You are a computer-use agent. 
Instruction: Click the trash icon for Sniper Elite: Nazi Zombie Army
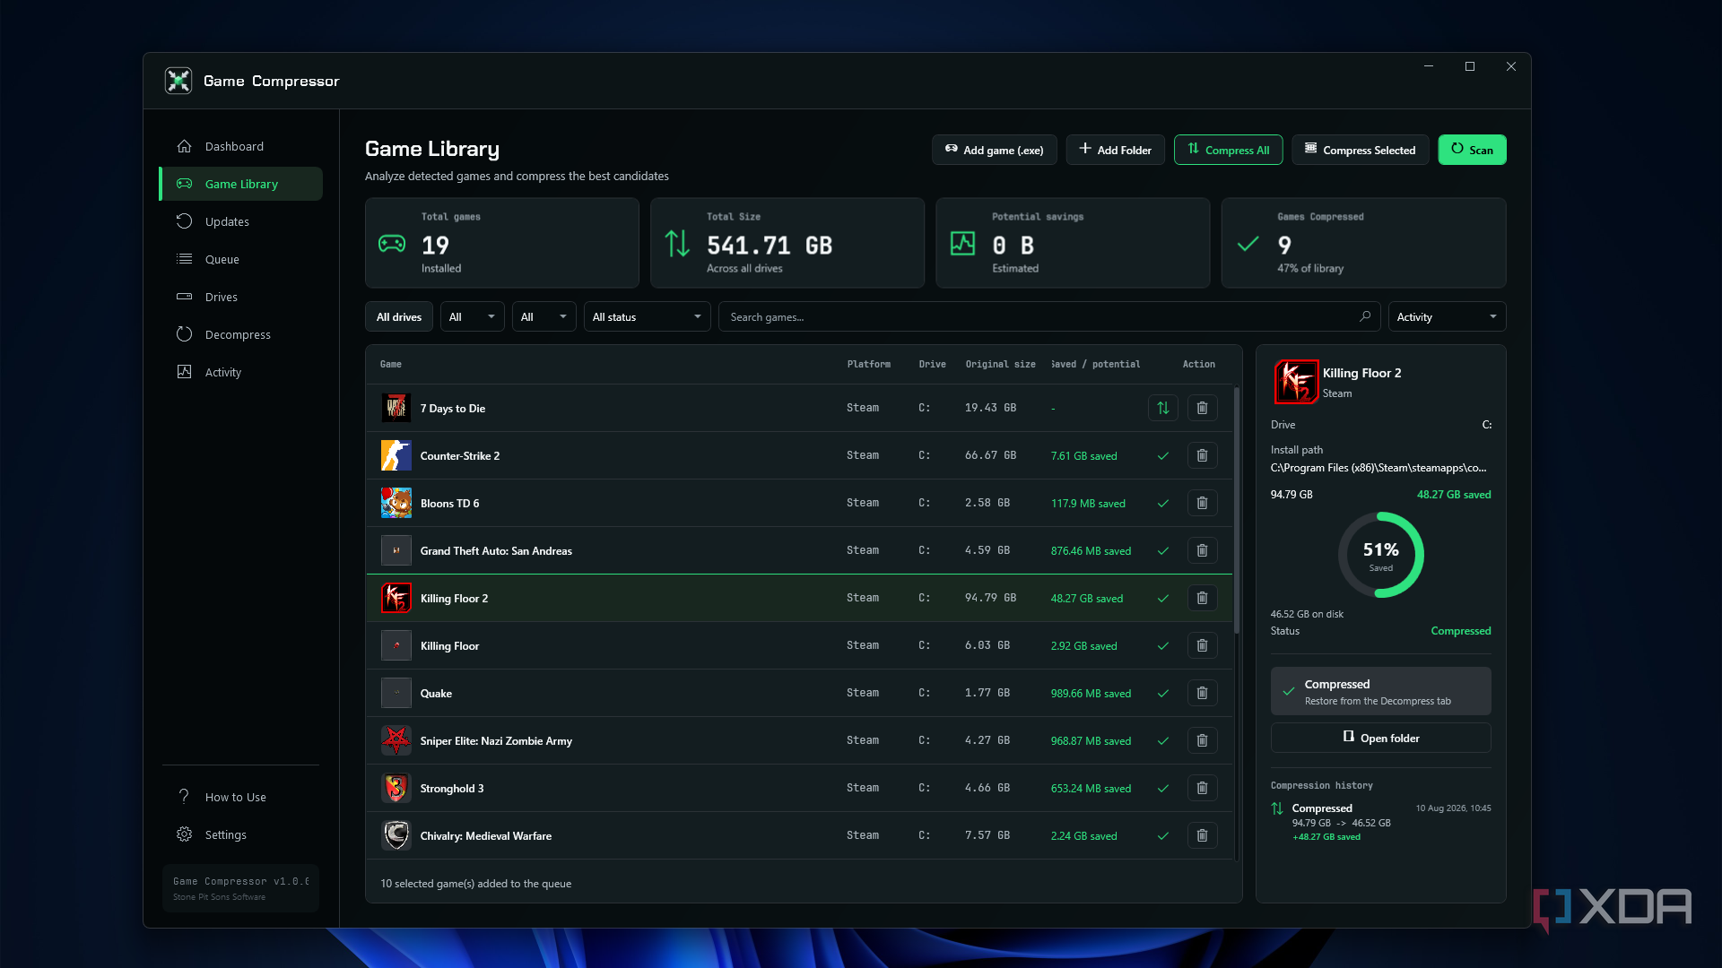coord(1202,740)
